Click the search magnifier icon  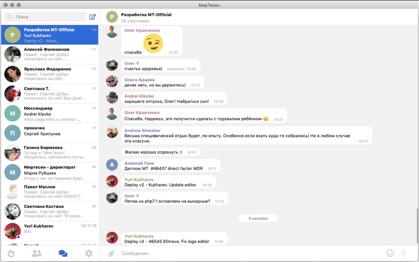click(9, 17)
